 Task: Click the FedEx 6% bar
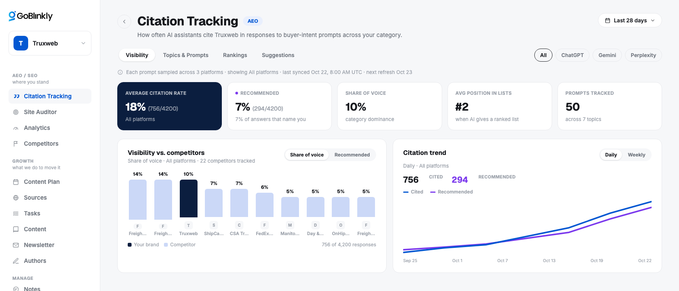pyautogui.click(x=265, y=205)
